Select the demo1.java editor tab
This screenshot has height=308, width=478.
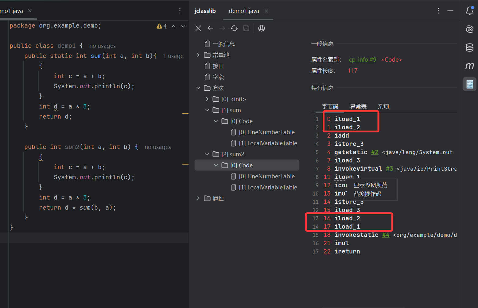(244, 11)
